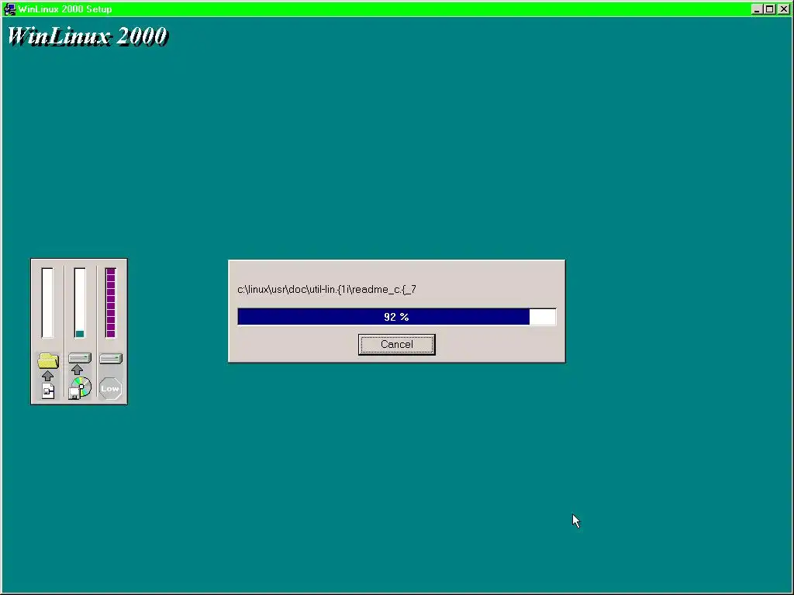The width and height of the screenshot is (794, 595).
Task: Click the teal disk copy progress gauge
Action: (80, 303)
